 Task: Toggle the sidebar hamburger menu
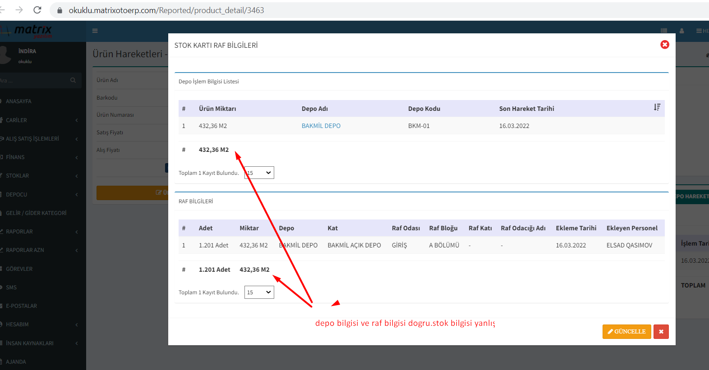[x=95, y=31]
